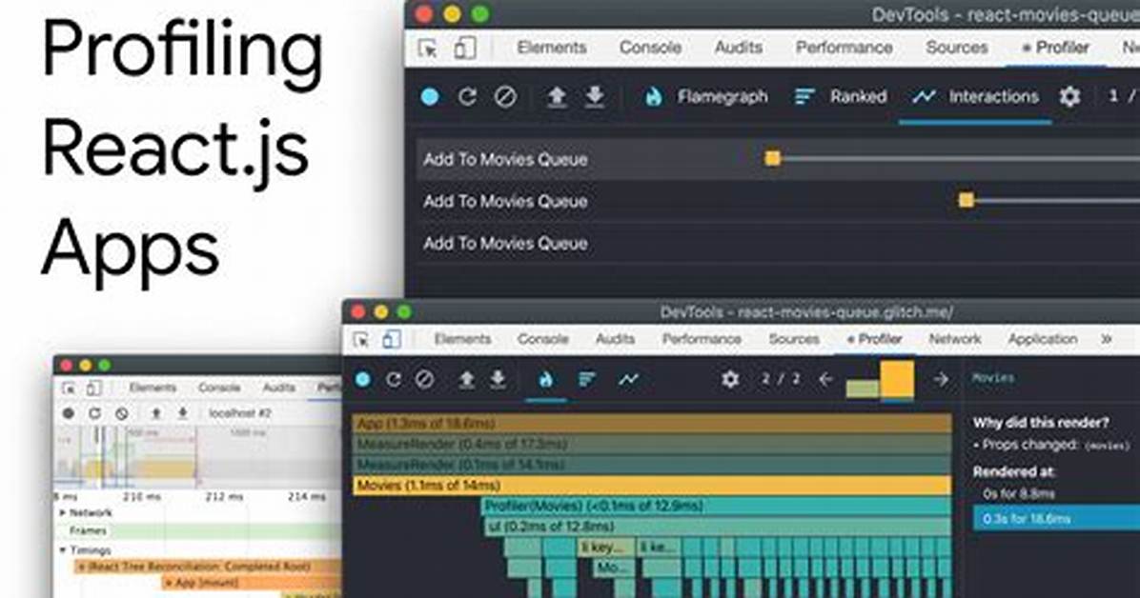Screen dimensions: 1140x598
Task: Clear profiling data icon in middle DevTools window
Action: [425, 379]
